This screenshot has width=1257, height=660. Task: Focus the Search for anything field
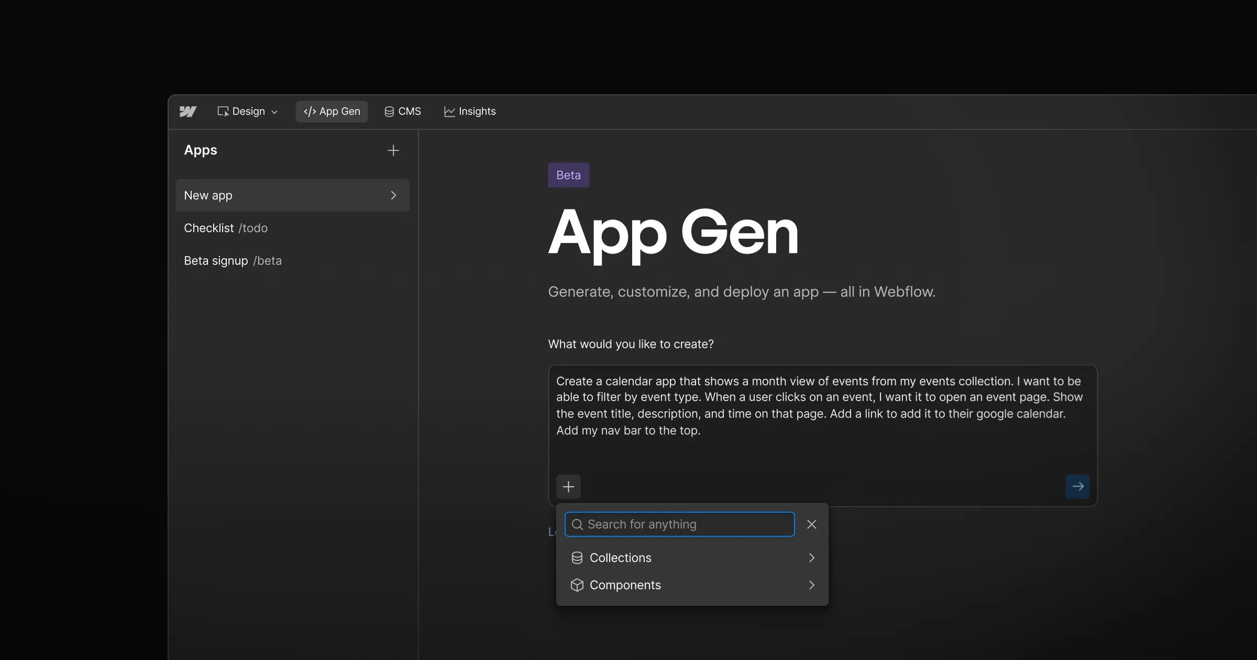[x=686, y=524]
